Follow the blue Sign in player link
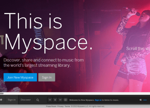Viewport: 150px width, 108px height. point(98,100)
